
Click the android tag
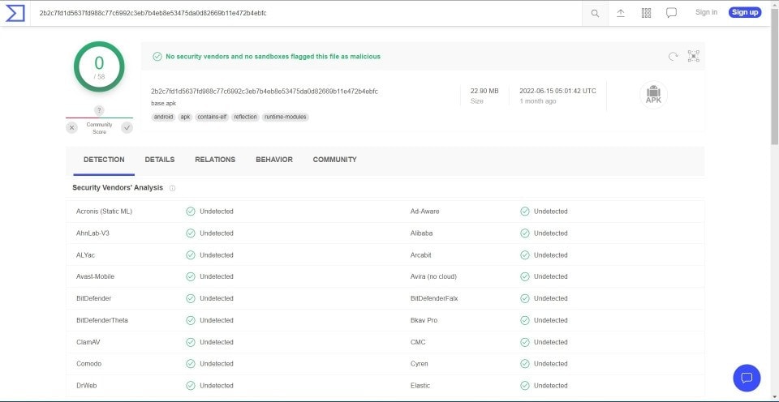tap(163, 118)
